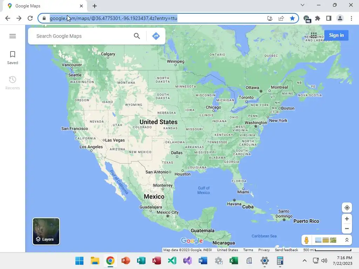This screenshot has width=359, height=269.
Task: Share this page from the address bar
Action: click(x=281, y=18)
